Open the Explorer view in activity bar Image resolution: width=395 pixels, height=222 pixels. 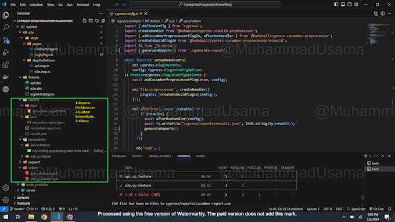pos(6,15)
